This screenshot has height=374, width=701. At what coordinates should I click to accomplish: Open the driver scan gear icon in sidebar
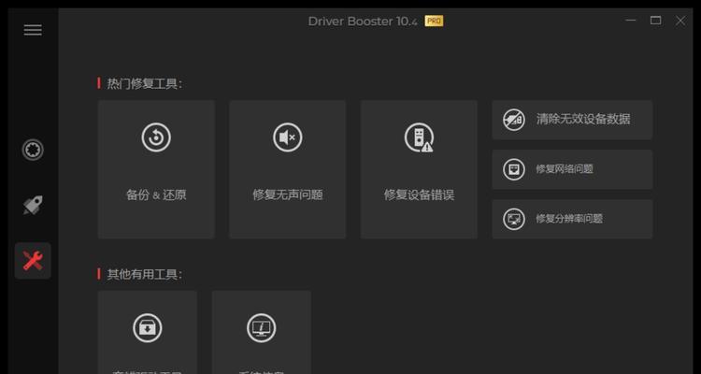tap(33, 150)
